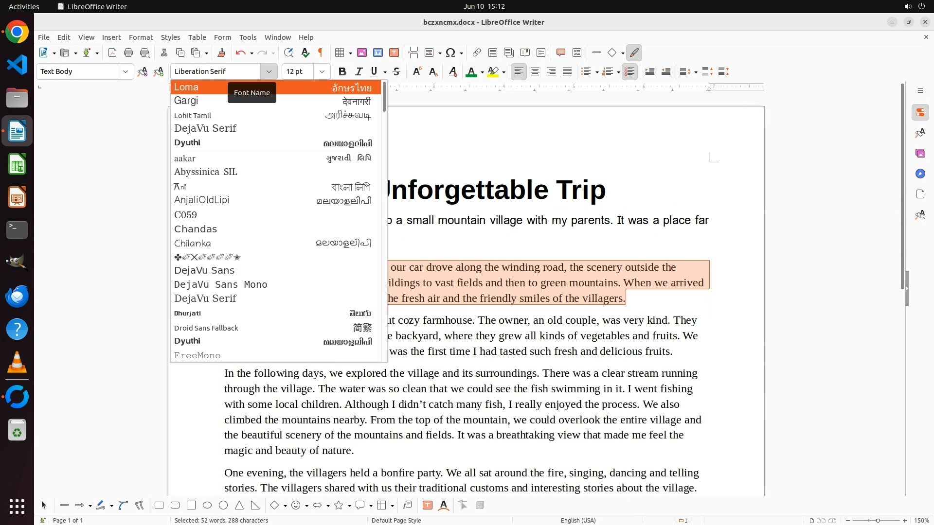Select the Ellipse shape tool

(x=207, y=506)
